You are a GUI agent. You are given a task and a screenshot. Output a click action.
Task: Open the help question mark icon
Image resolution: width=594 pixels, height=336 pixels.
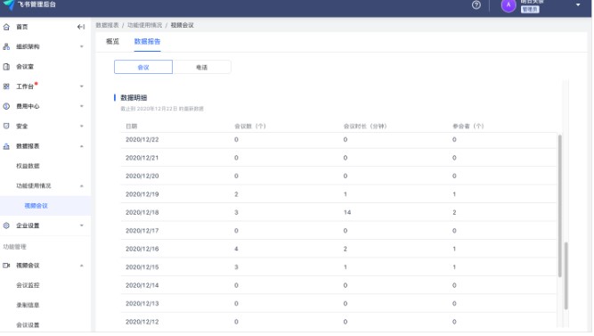[476, 5]
